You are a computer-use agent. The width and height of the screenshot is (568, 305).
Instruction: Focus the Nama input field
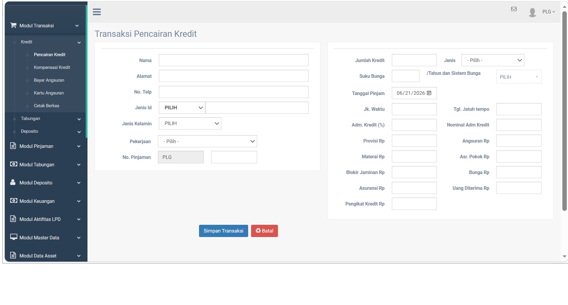pyautogui.click(x=234, y=60)
